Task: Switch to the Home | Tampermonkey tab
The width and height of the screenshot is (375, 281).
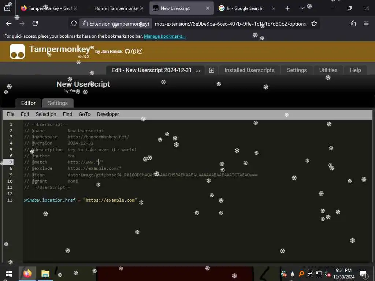Action: [x=116, y=8]
